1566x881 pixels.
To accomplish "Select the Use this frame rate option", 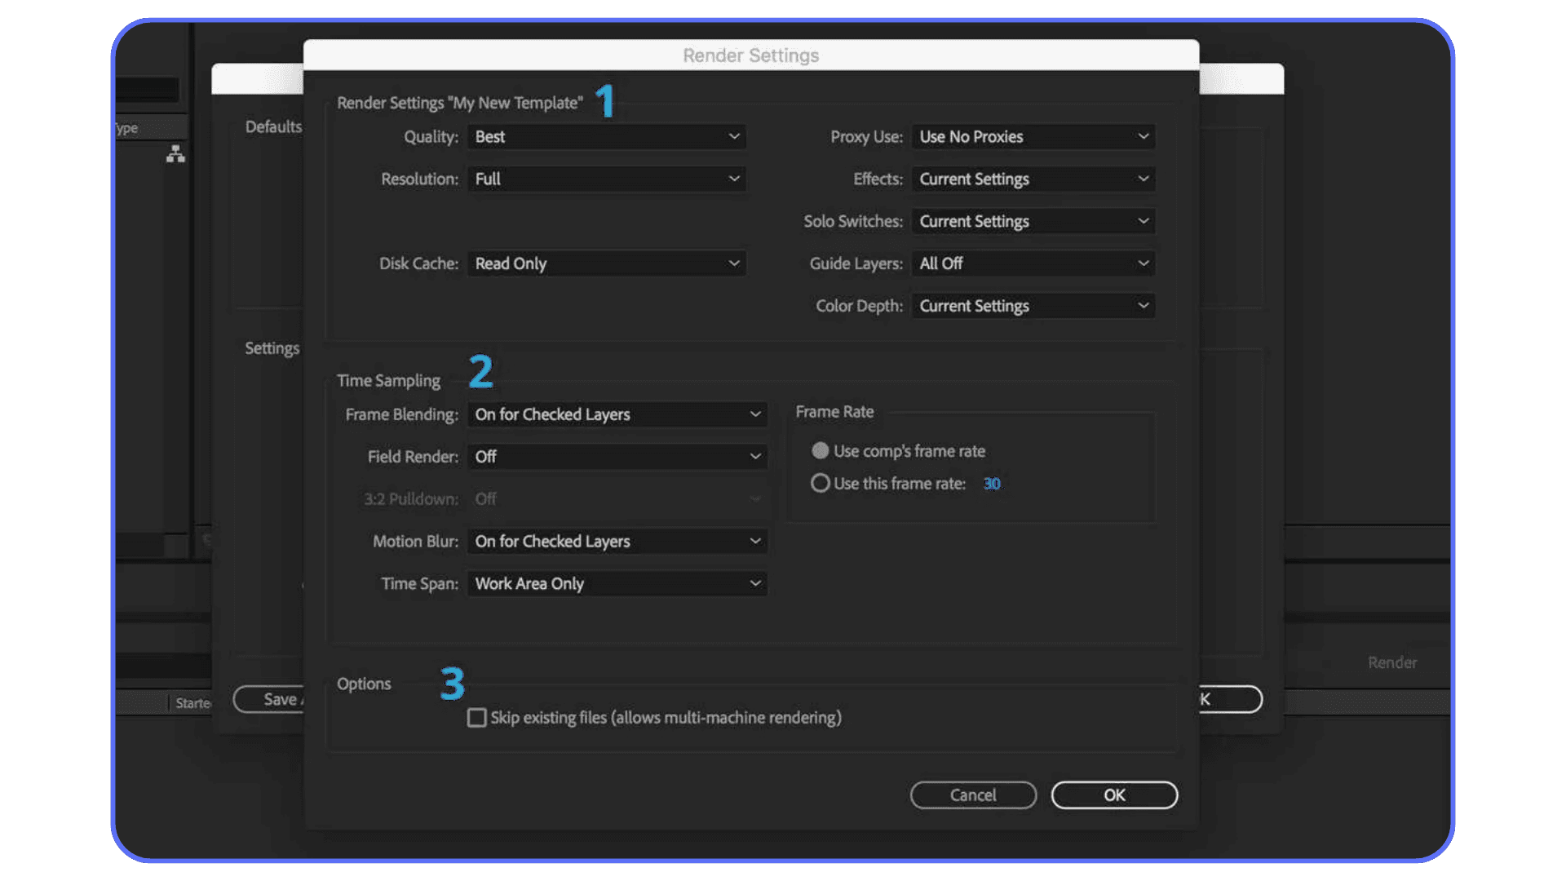I will 821,483.
